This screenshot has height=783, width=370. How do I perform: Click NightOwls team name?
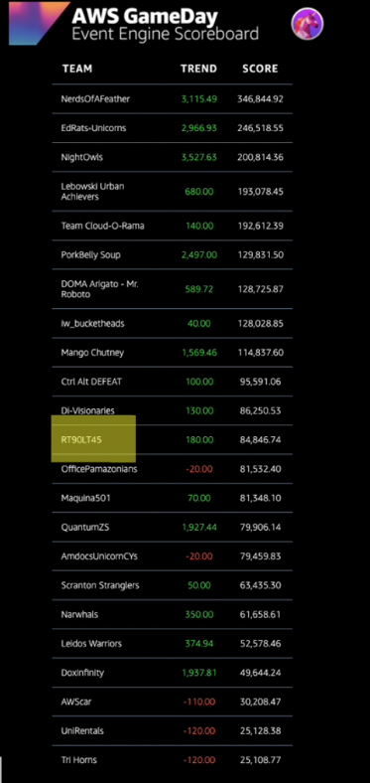pos(81,157)
